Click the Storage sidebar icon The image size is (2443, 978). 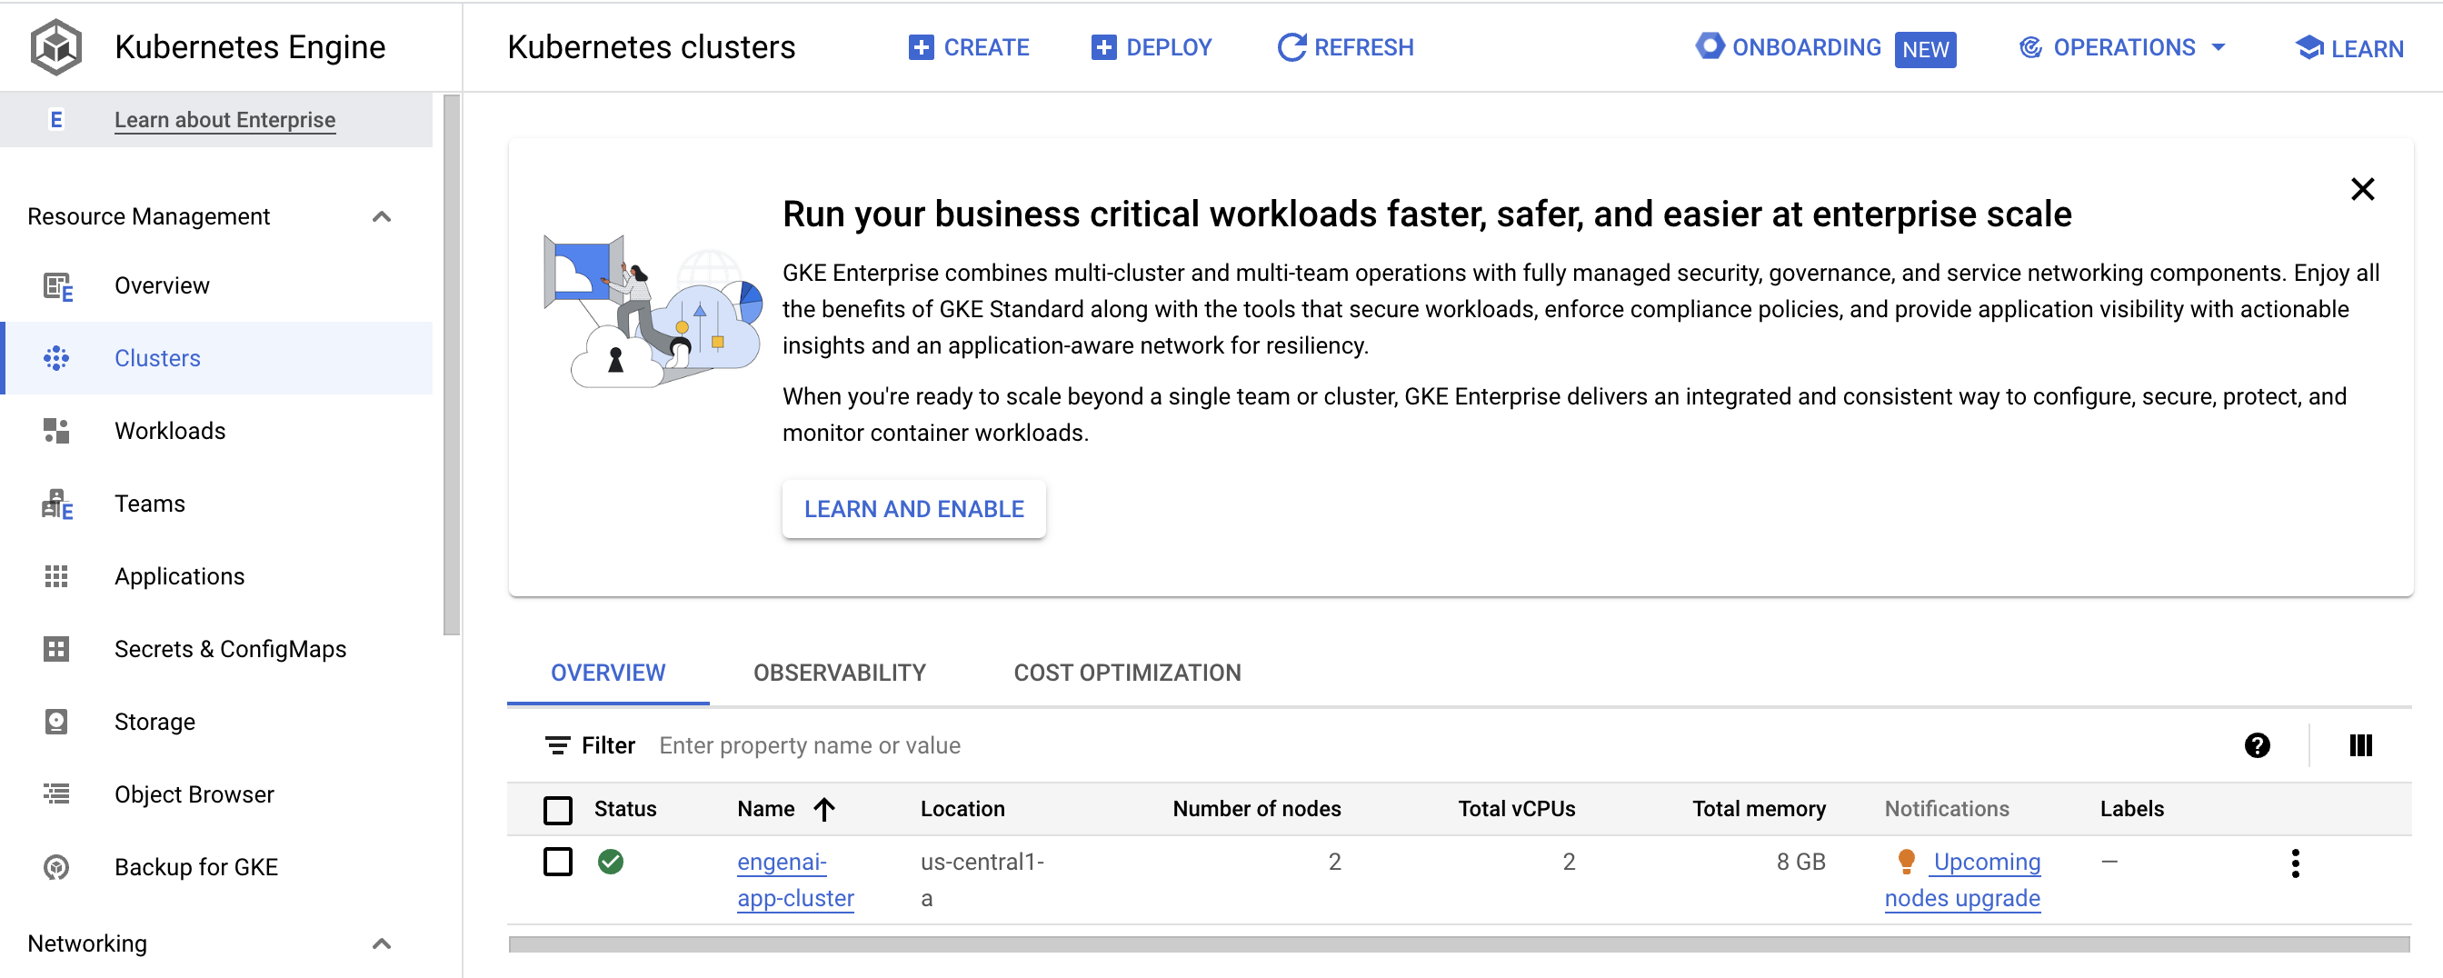56,722
